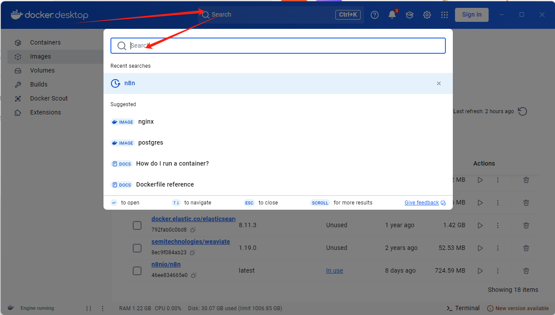This screenshot has height=315, width=555.
Task: Open docs Dockerfile reference
Action: (x=278, y=185)
